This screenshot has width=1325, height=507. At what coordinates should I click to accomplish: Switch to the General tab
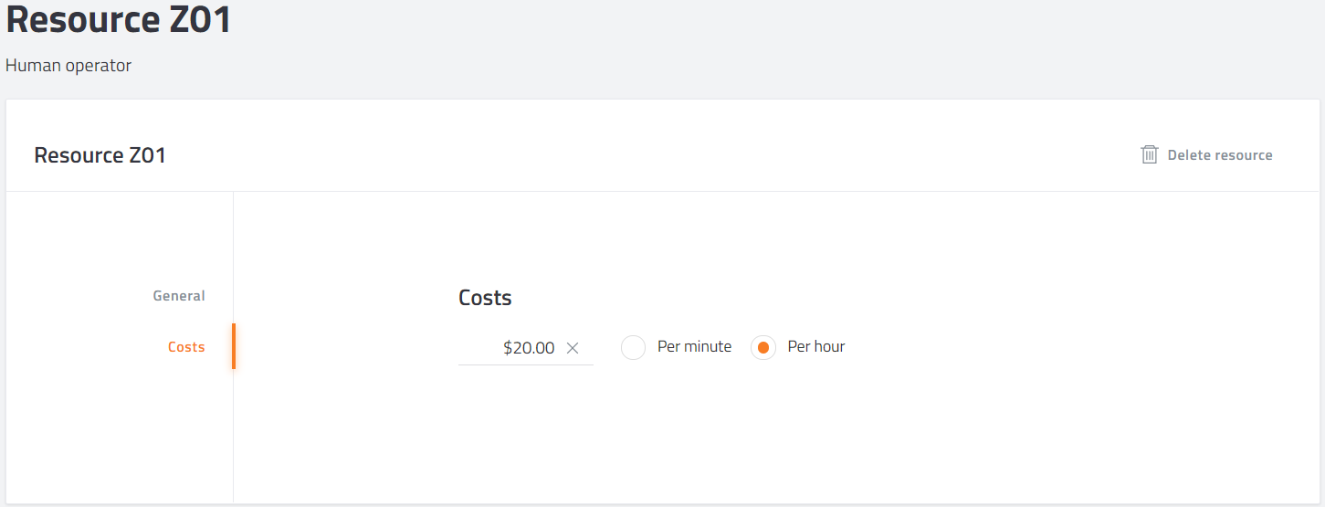179,296
